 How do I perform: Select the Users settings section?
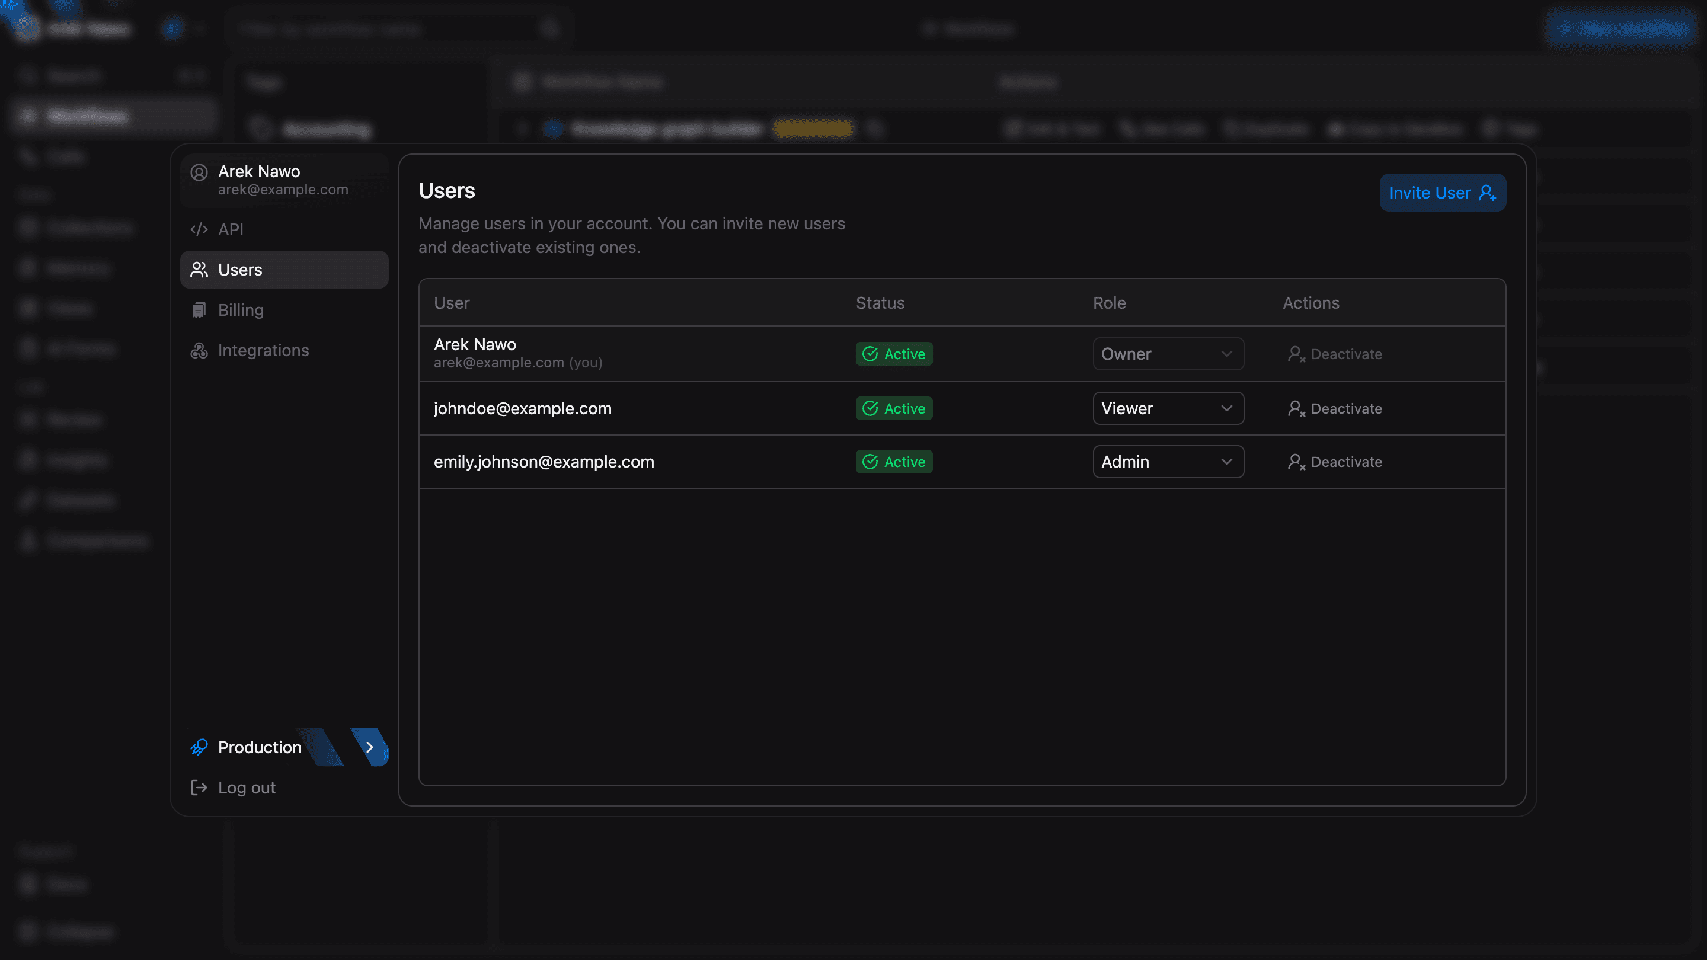click(x=284, y=270)
